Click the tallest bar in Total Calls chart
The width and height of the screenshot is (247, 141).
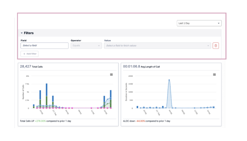46,96
